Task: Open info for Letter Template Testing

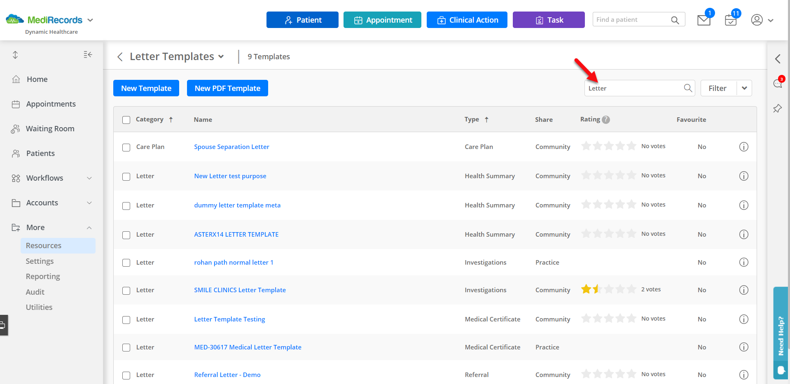Action: tap(743, 319)
